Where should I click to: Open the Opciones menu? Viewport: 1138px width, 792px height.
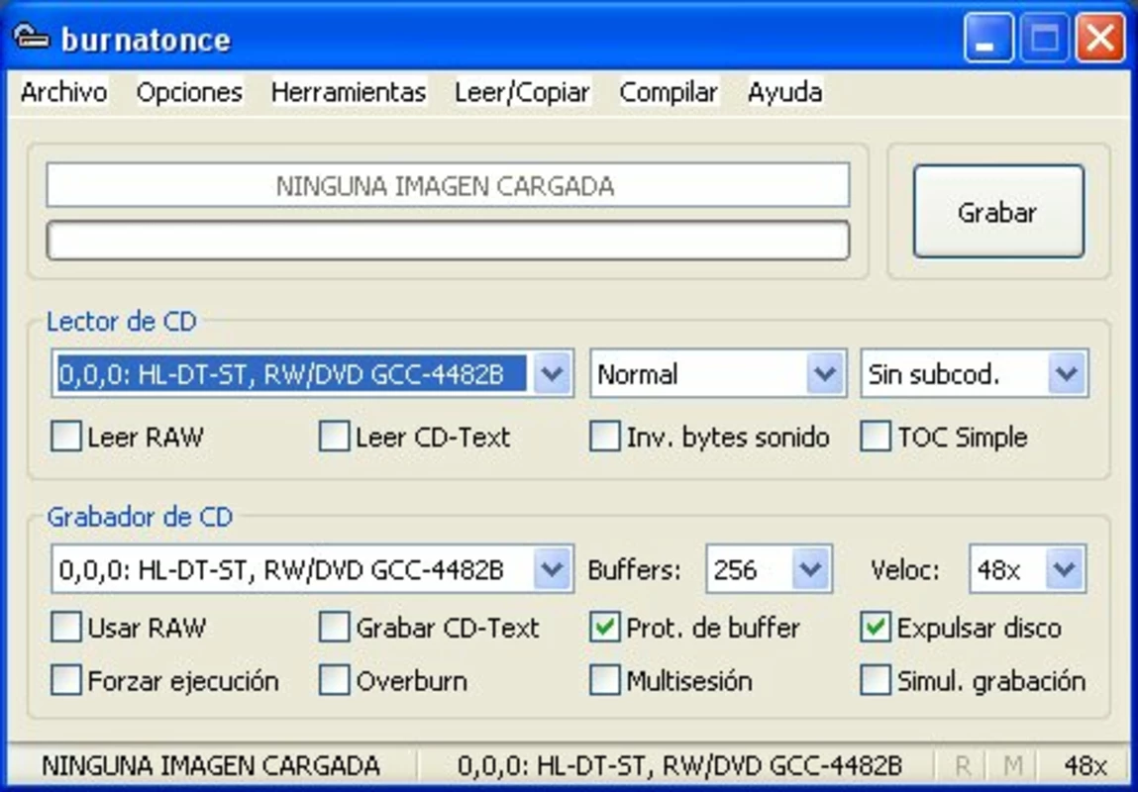point(189,92)
